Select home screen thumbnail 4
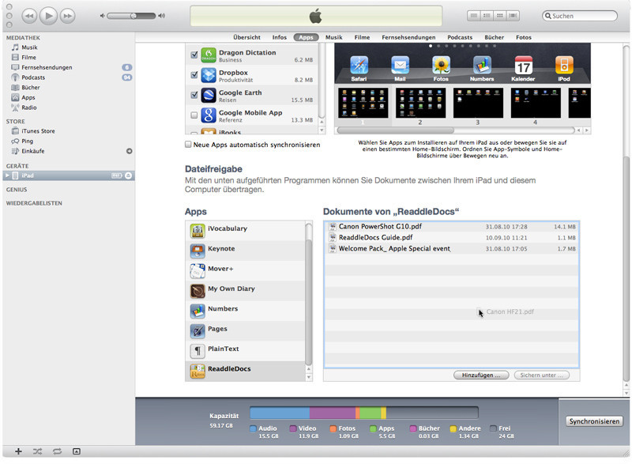 (x=536, y=104)
